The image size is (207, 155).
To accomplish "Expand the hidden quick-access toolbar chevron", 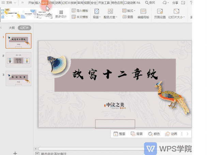I will click(x=23, y=3).
